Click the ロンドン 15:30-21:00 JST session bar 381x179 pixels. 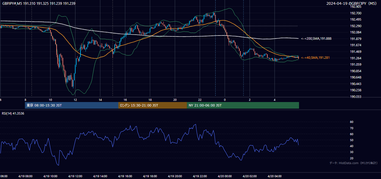click(153, 105)
